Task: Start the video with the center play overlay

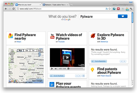Action: (x=67, y=57)
